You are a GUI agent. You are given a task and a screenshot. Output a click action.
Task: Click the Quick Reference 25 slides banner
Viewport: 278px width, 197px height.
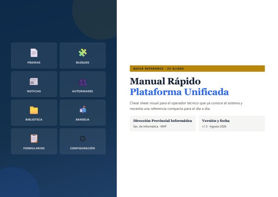(197, 69)
